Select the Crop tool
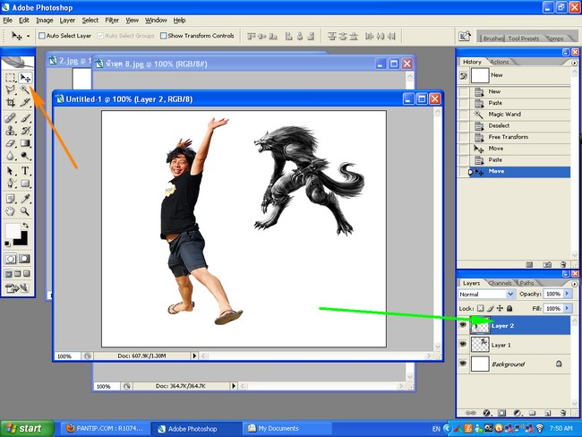Screen dimensions: 582x437 tap(10, 102)
